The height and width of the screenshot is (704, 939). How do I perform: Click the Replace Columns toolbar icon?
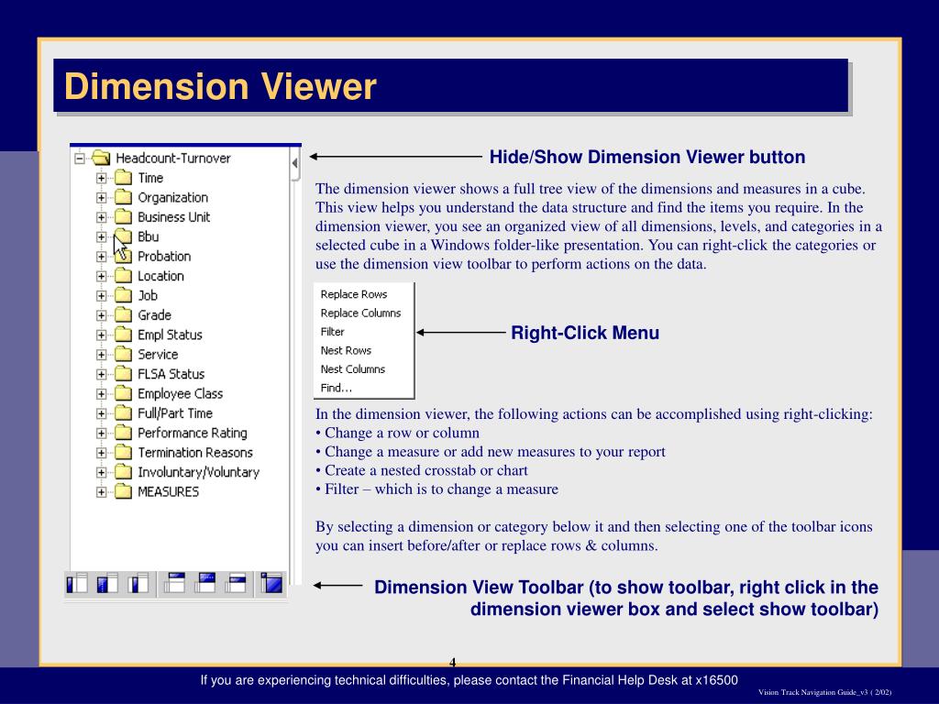[205, 583]
